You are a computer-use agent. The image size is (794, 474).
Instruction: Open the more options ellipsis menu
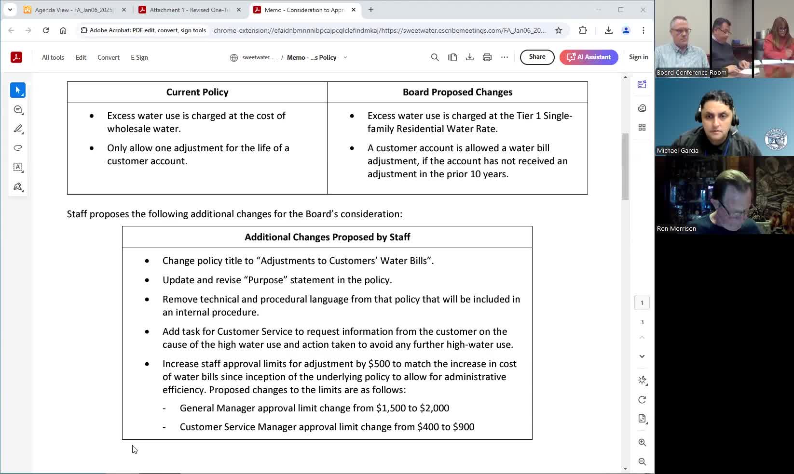pos(505,57)
